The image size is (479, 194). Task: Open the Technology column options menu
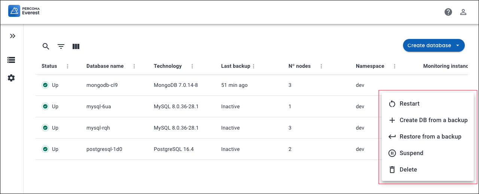pyautogui.click(x=192, y=66)
